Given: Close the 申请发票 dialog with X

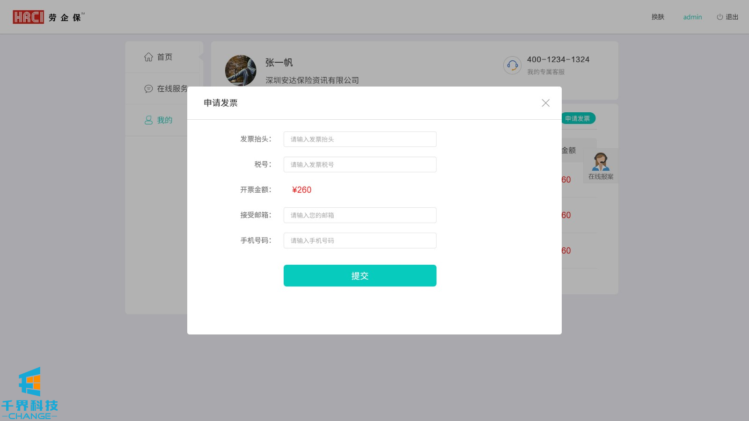Looking at the screenshot, I should [545, 103].
